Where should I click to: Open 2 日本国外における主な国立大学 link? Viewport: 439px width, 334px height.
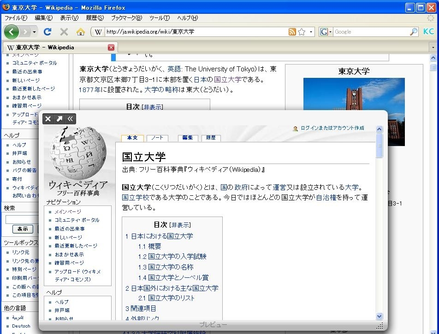tap(172, 288)
